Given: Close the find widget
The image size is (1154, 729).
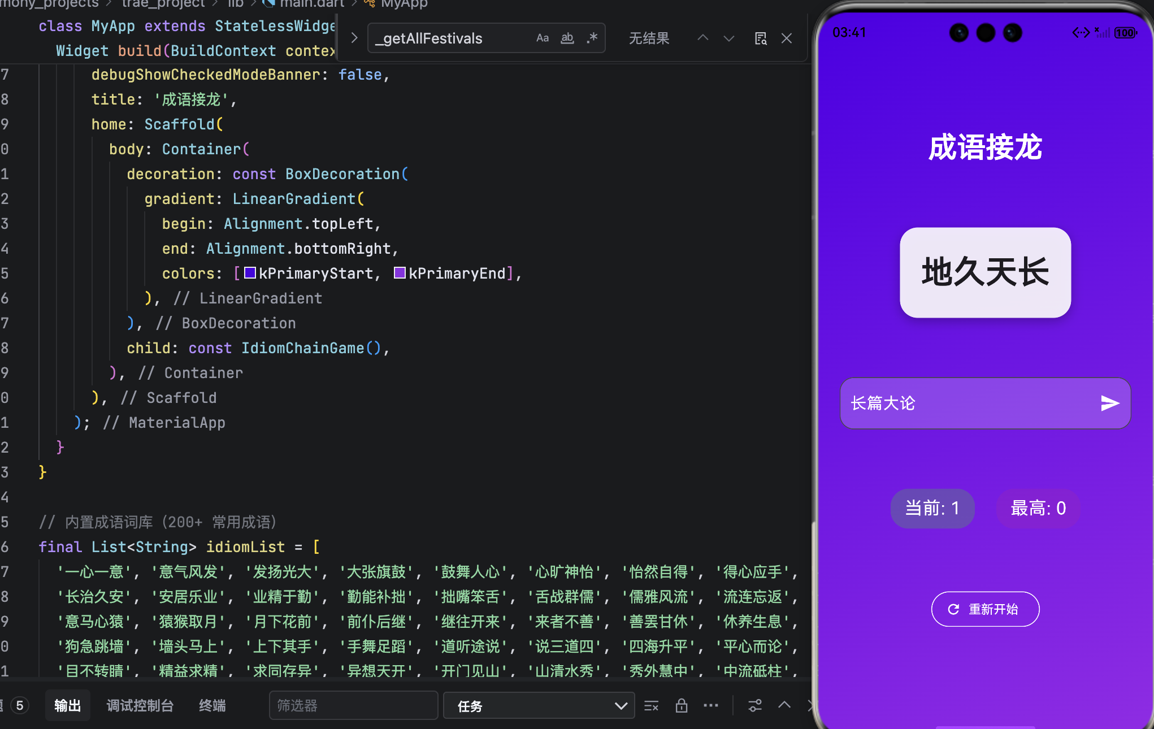Looking at the screenshot, I should coord(786,38).
